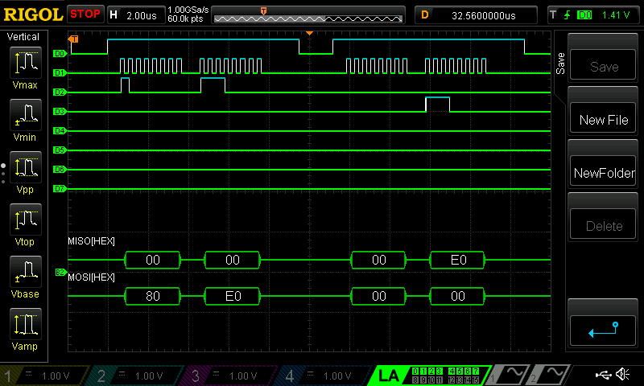Select the D7 channel label
644x386 pixels.
click(60, 188)
